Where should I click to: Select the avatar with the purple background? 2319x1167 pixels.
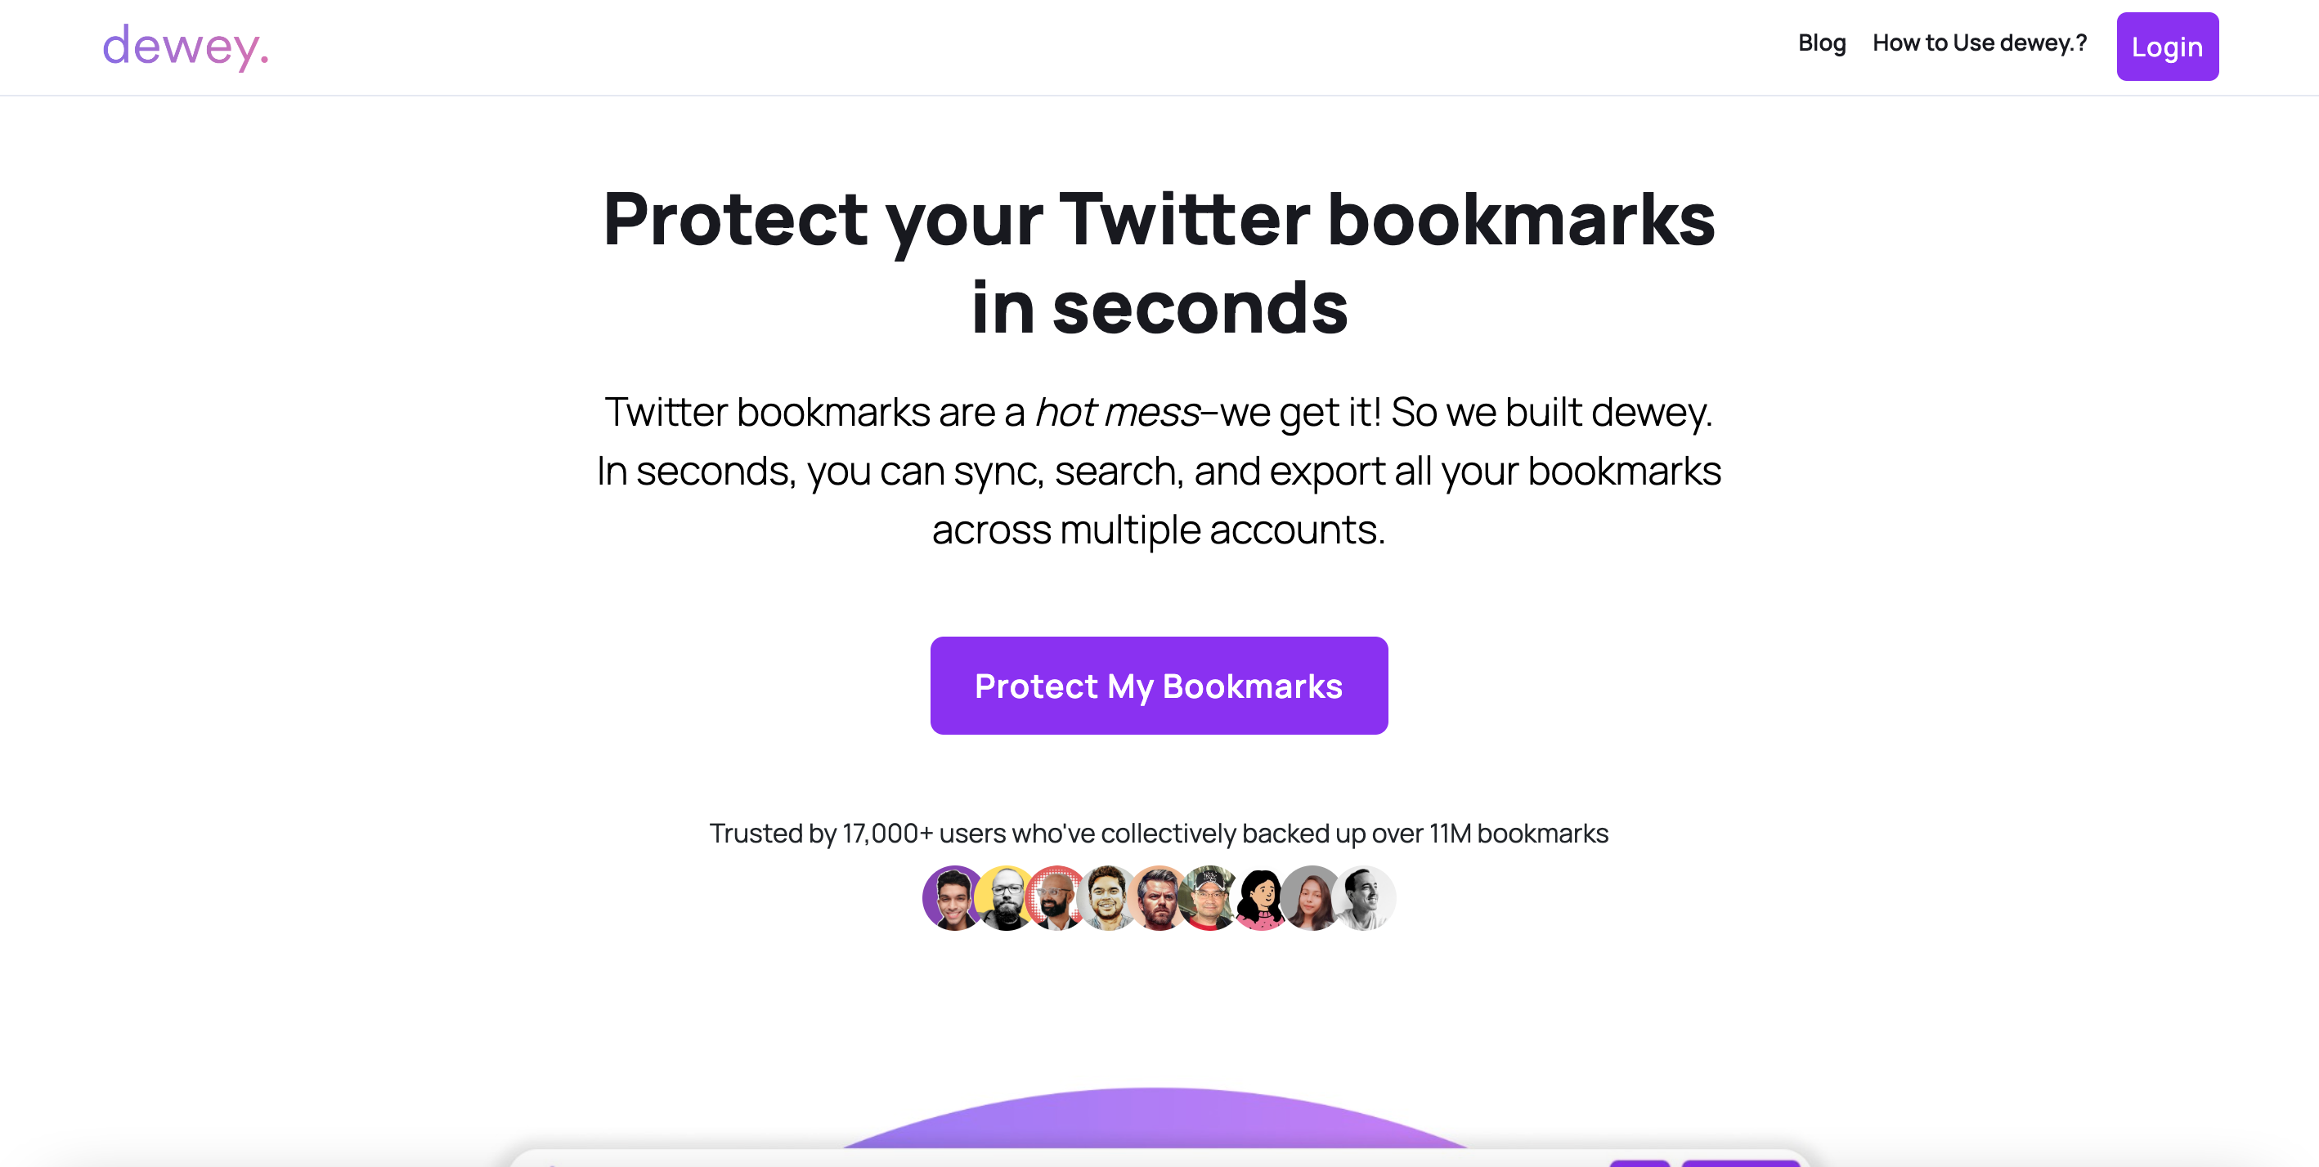[x=952, y=898]
